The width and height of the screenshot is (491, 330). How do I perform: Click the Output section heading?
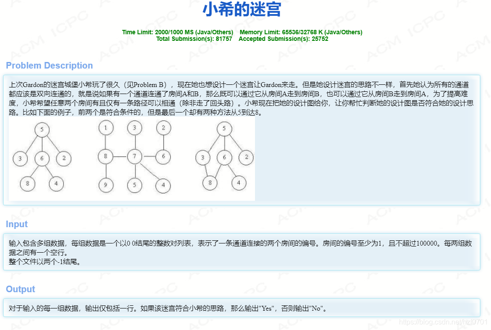[x=20, y=289]
